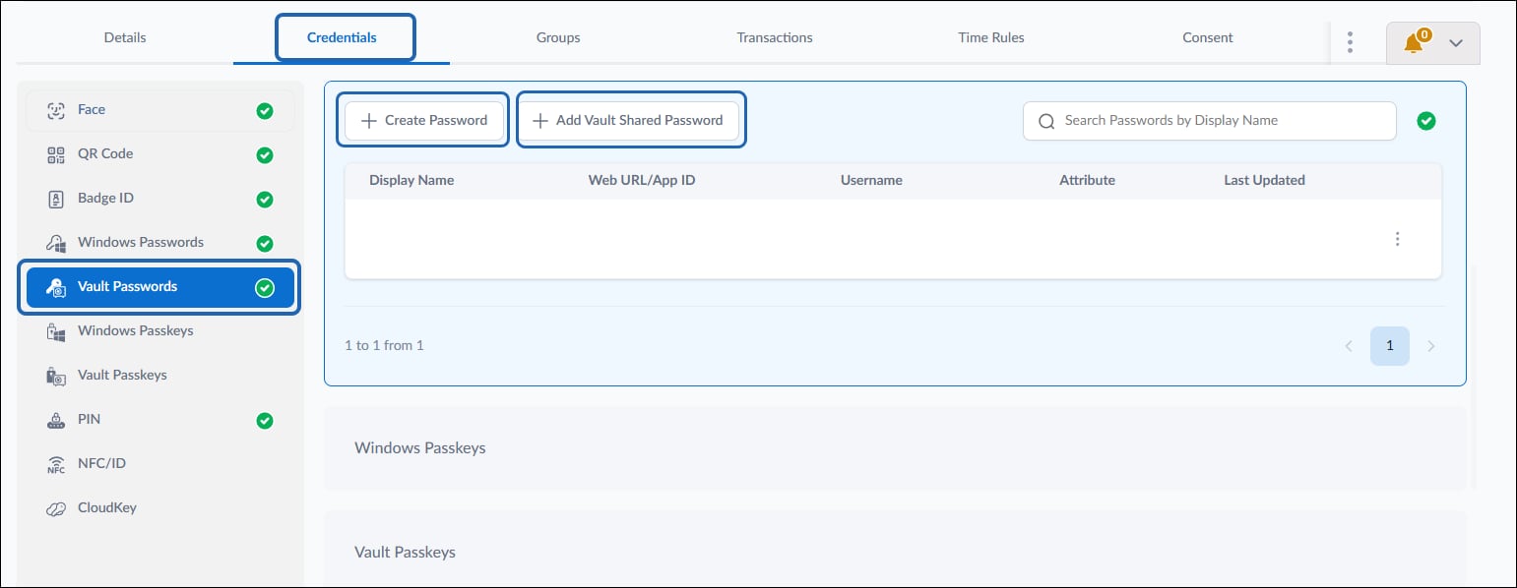
Task: Click the CloudKey icon
Action: (x=56, y=508)
